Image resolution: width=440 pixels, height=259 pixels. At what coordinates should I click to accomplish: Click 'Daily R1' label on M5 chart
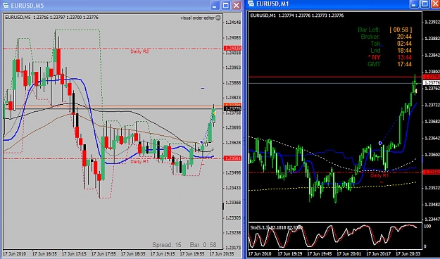[139, 162]
